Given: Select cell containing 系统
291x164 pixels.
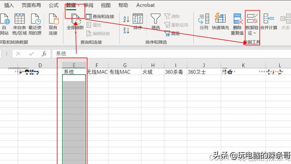Looking at the screenshot, I should pos(74,72).
